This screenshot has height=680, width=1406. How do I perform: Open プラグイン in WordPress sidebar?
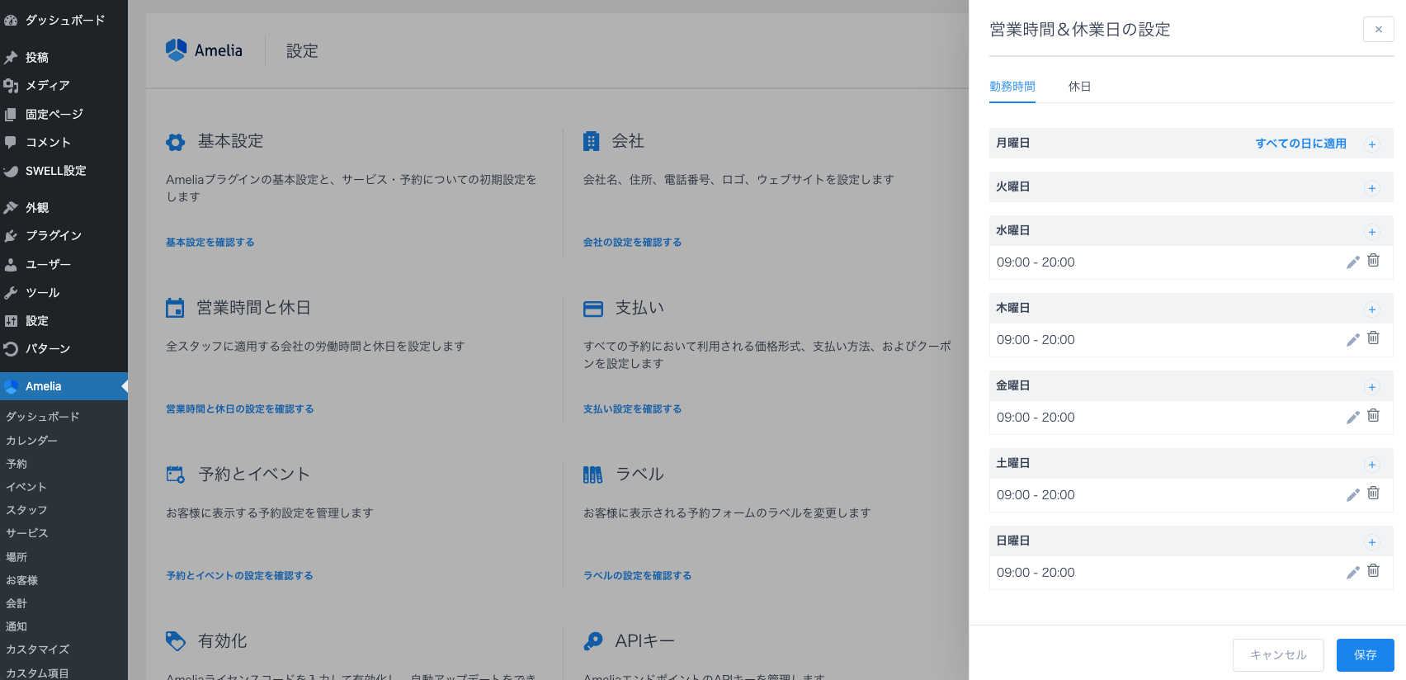coord(54,236)
